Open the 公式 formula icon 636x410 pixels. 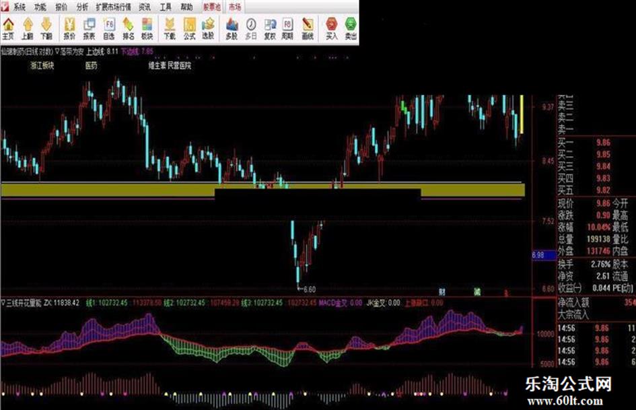(189, 28)
